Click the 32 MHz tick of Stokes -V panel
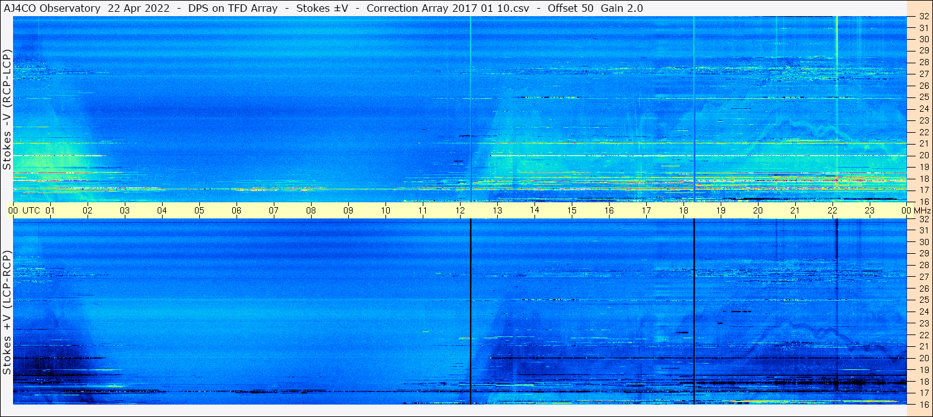Image resolution: width=933 pixels, height=417 pixels. click(923, 17)
